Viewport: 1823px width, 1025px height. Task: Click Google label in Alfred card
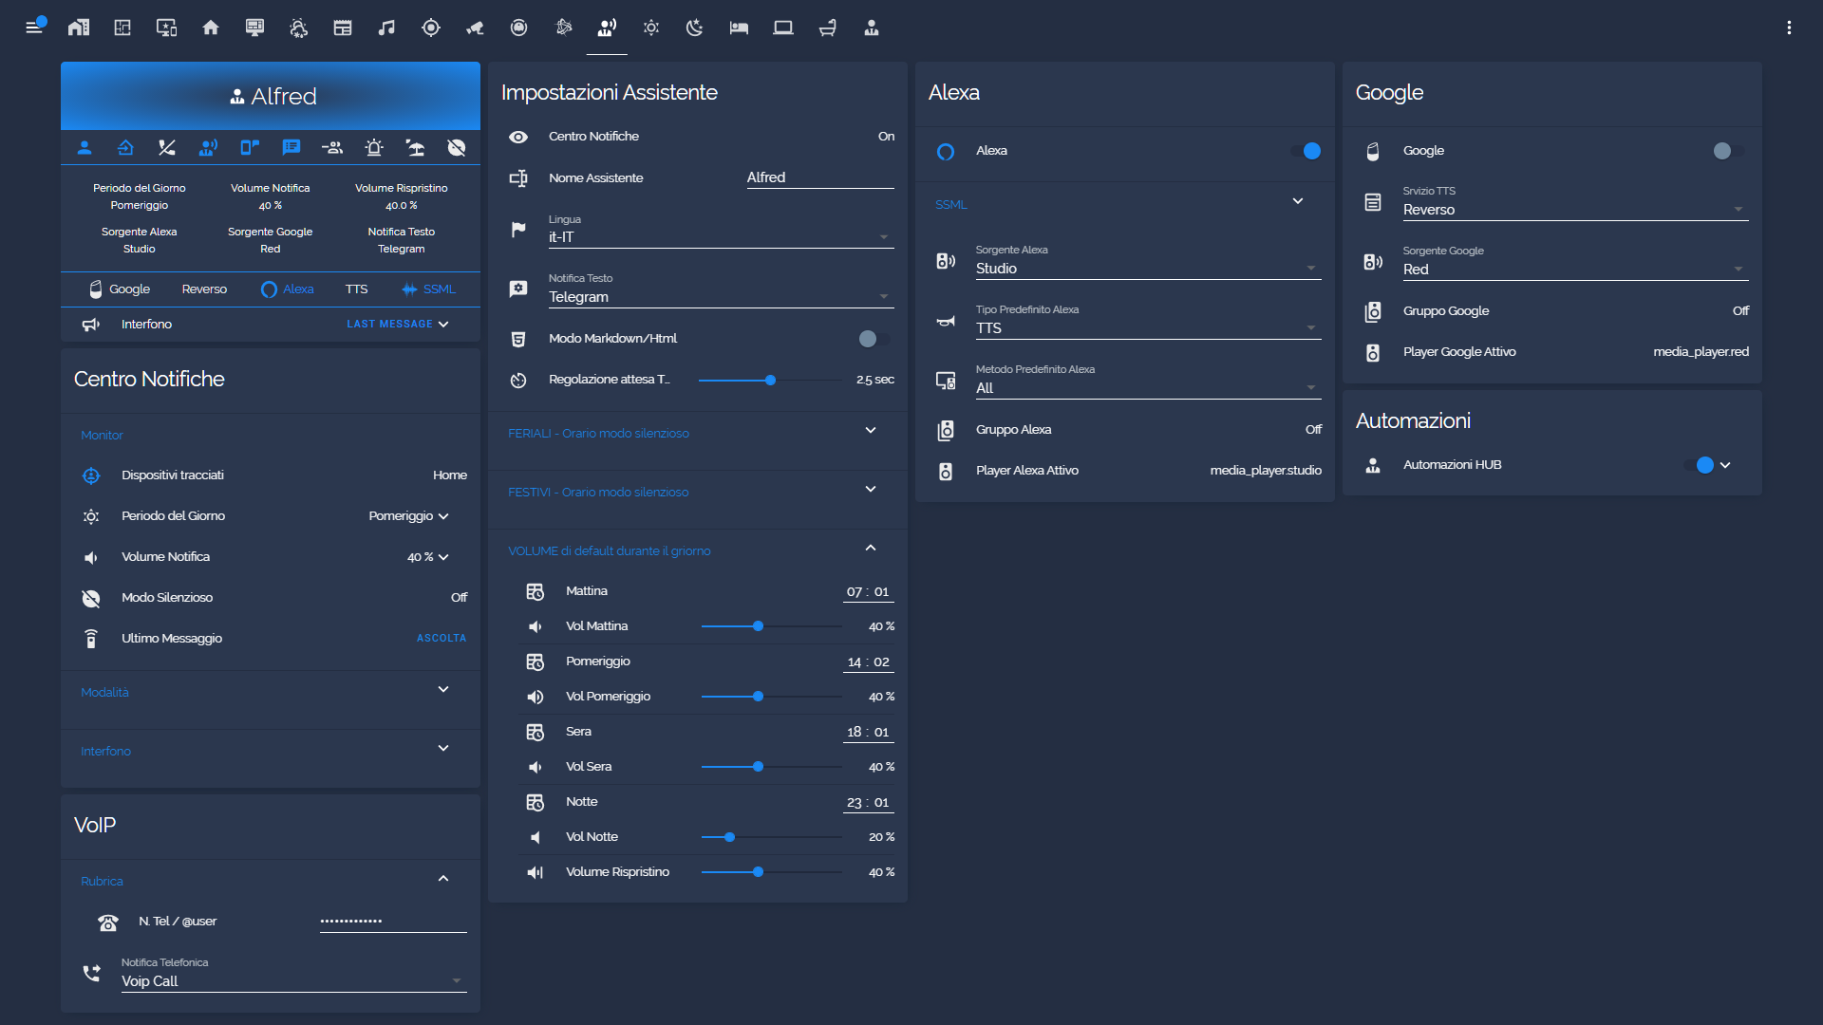pos(129,289)
